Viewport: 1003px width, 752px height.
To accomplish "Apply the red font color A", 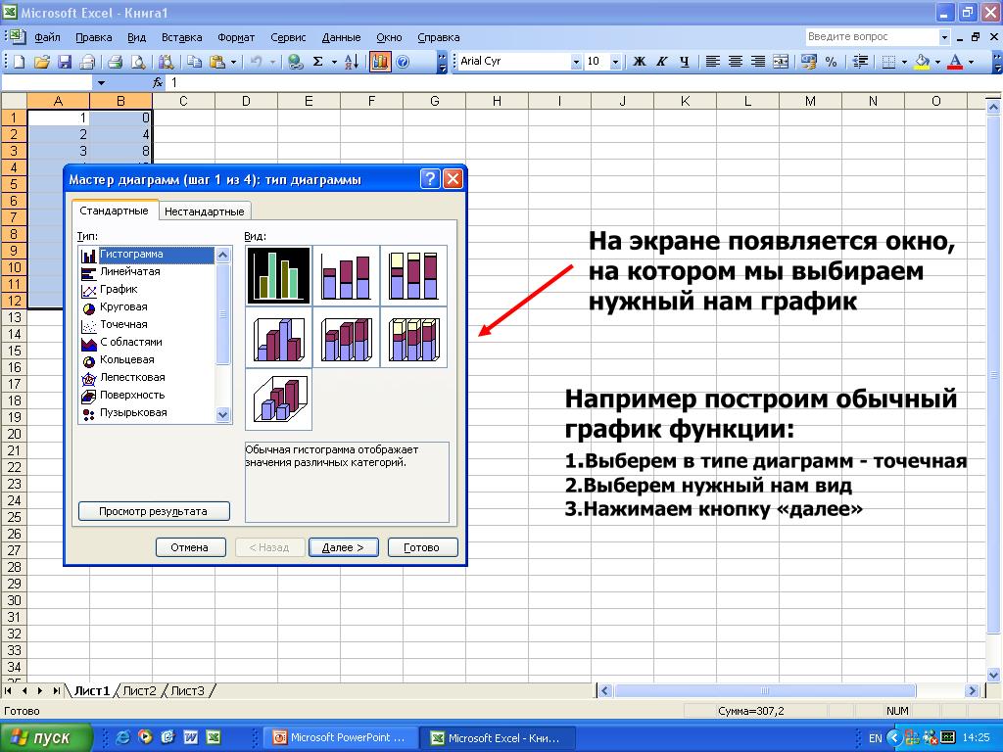I will point(955,62).
